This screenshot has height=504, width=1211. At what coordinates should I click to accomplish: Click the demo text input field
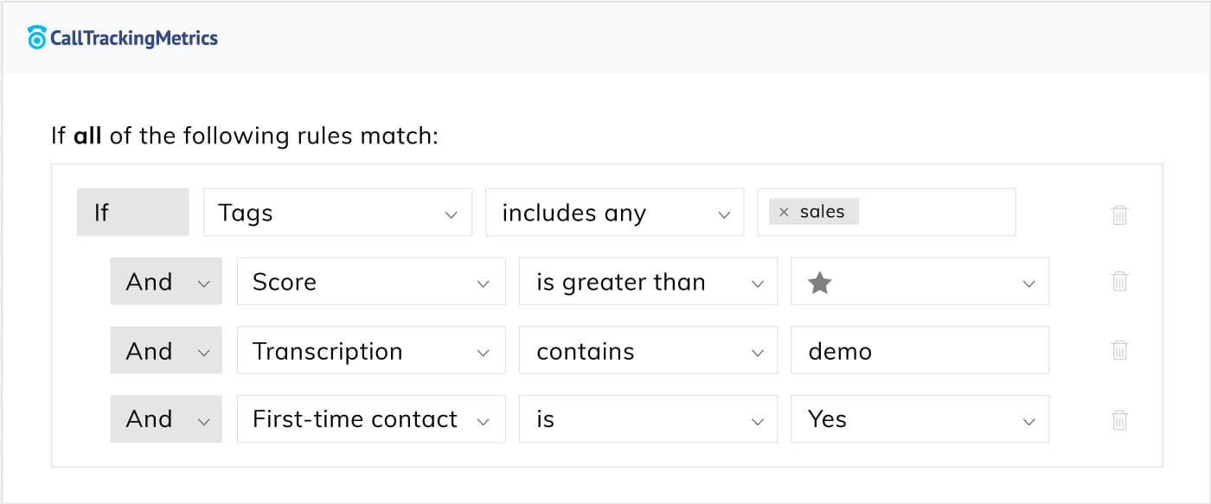(x=919, y=351)
